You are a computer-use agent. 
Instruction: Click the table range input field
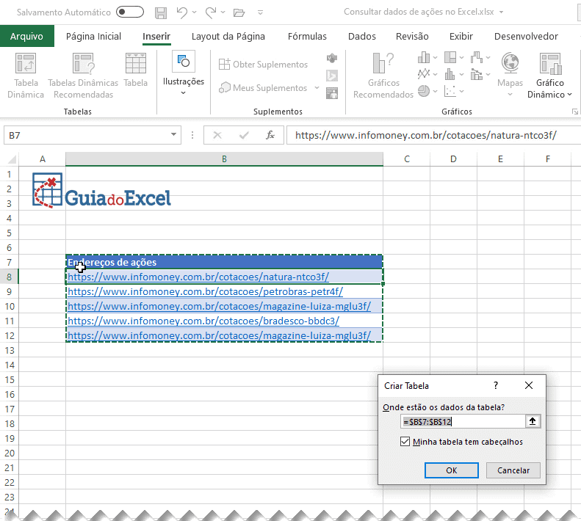463,421
